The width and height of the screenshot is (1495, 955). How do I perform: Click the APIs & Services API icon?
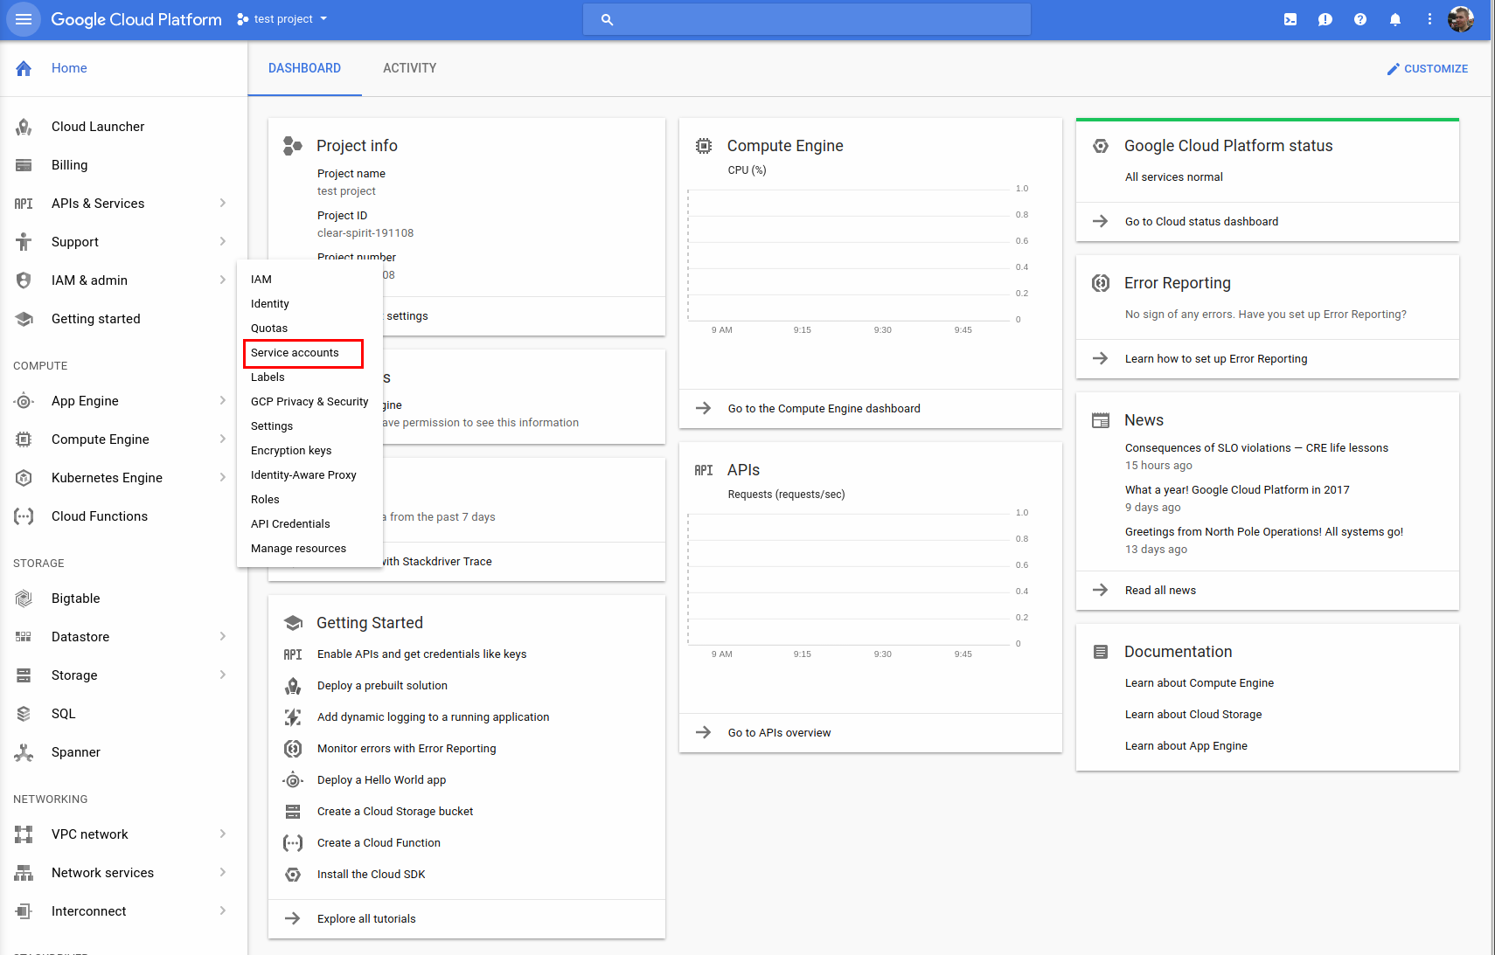pos(24,204)
